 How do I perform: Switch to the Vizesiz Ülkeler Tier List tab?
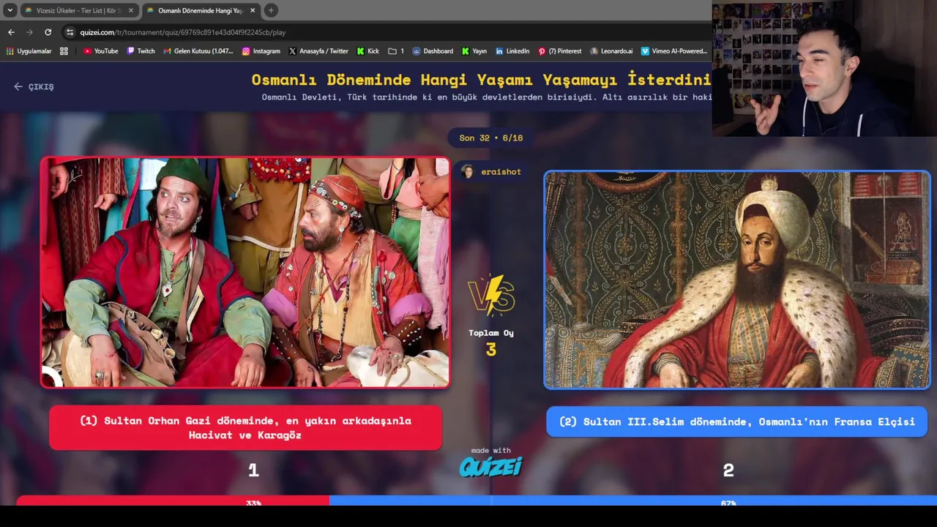click(x=79, y=10)
